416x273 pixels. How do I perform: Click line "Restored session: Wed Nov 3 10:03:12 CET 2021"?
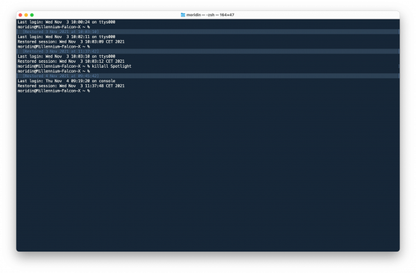click(x=71, y=62)
